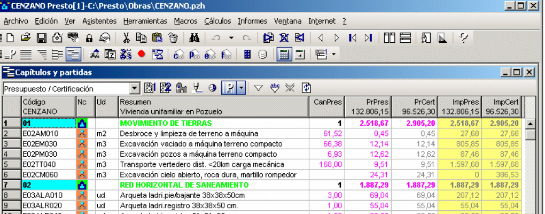545x214 pixels.
Task: Open the Herramientas menu
Action: click(145, 21)
